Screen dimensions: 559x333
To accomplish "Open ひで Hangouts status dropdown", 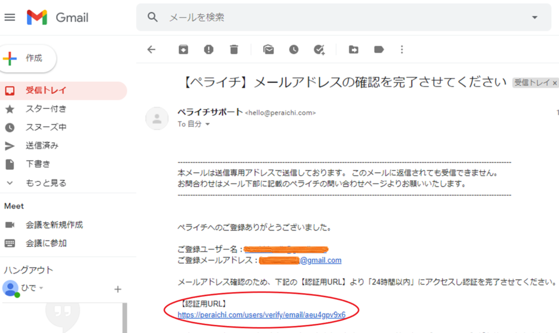I will pyautogui.click(x=41, y=288).
